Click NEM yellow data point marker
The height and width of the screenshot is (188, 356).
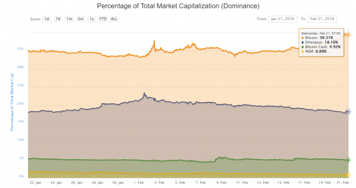tap(348, 174)
